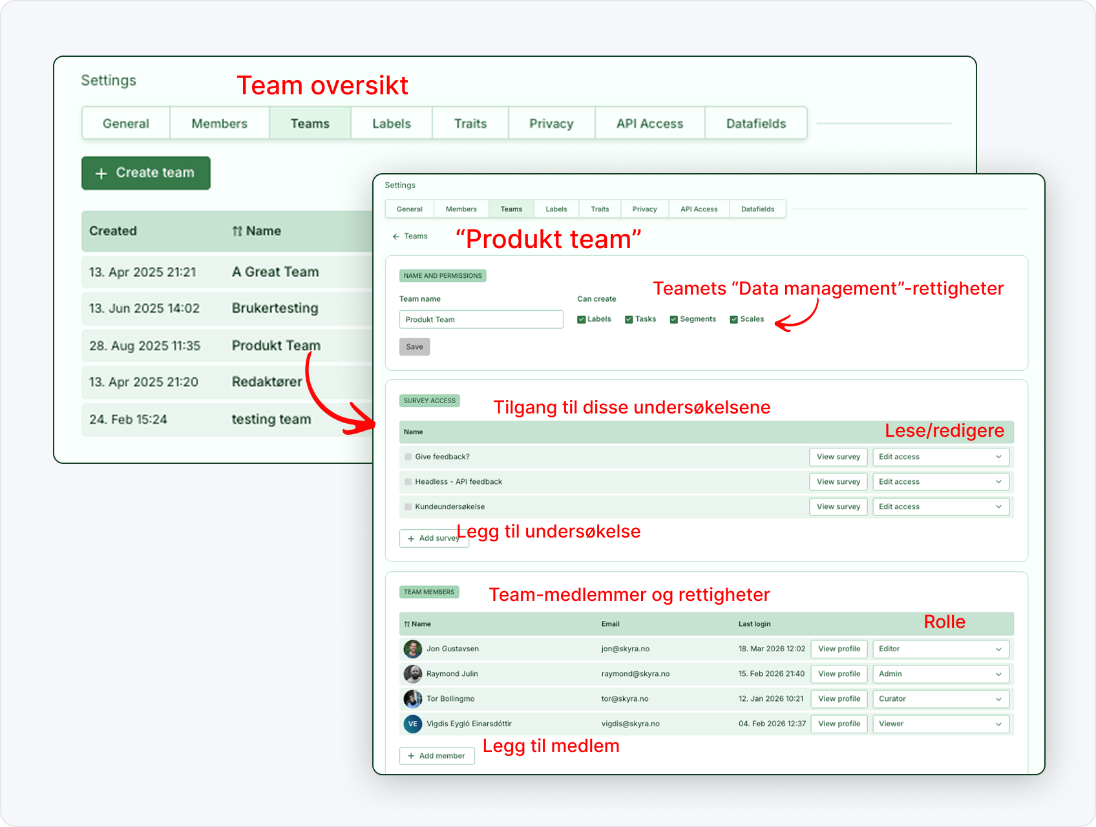Click Tor Bollingmo's avatar photo

(x=413, y=699)
